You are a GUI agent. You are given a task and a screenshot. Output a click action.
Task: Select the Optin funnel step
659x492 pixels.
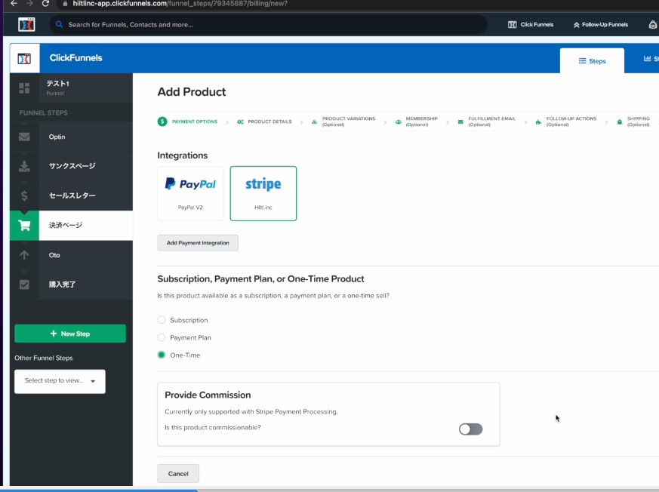(86, 137)
